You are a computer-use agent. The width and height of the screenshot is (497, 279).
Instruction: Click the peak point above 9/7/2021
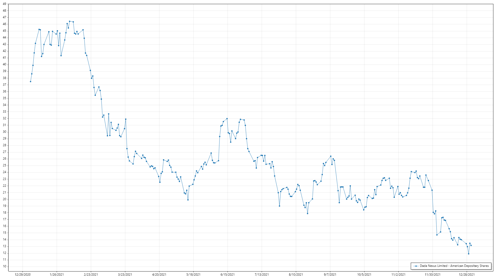[x=331, y=156]
